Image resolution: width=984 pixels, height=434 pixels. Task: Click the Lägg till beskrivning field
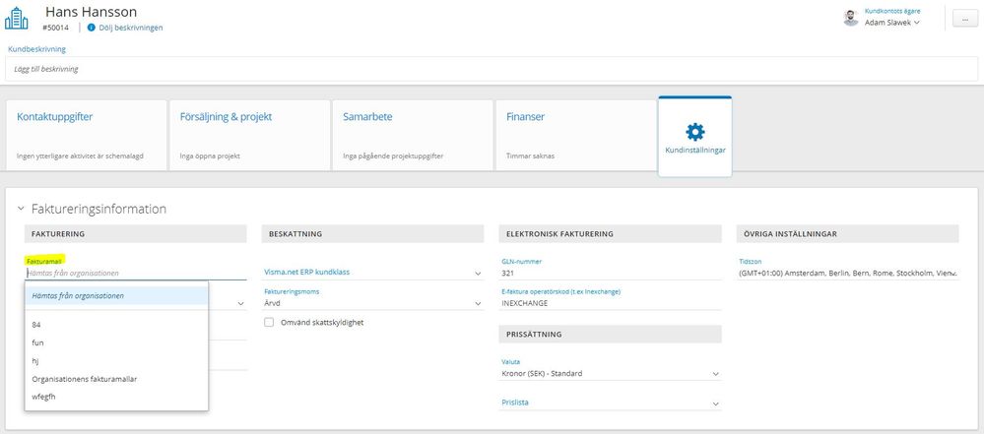pyautogui.click(x=492, y=69)
